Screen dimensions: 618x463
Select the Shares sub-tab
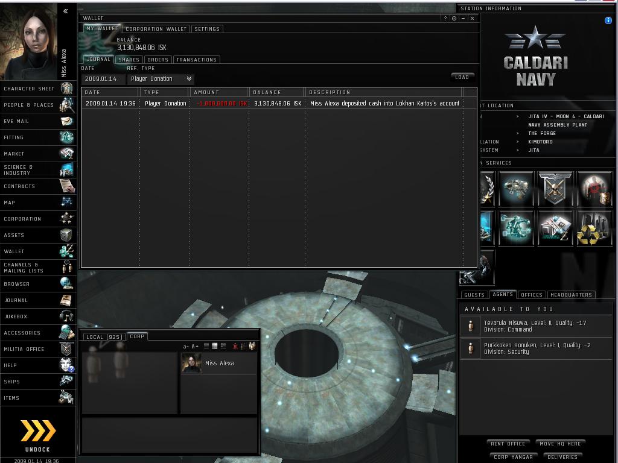(129, 60)
